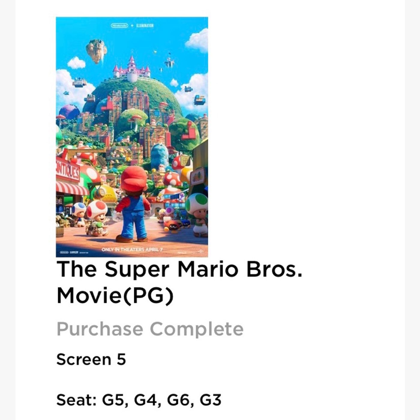Click Mario's red cap on the poster
Screen dimensions: 420x420
134,178
